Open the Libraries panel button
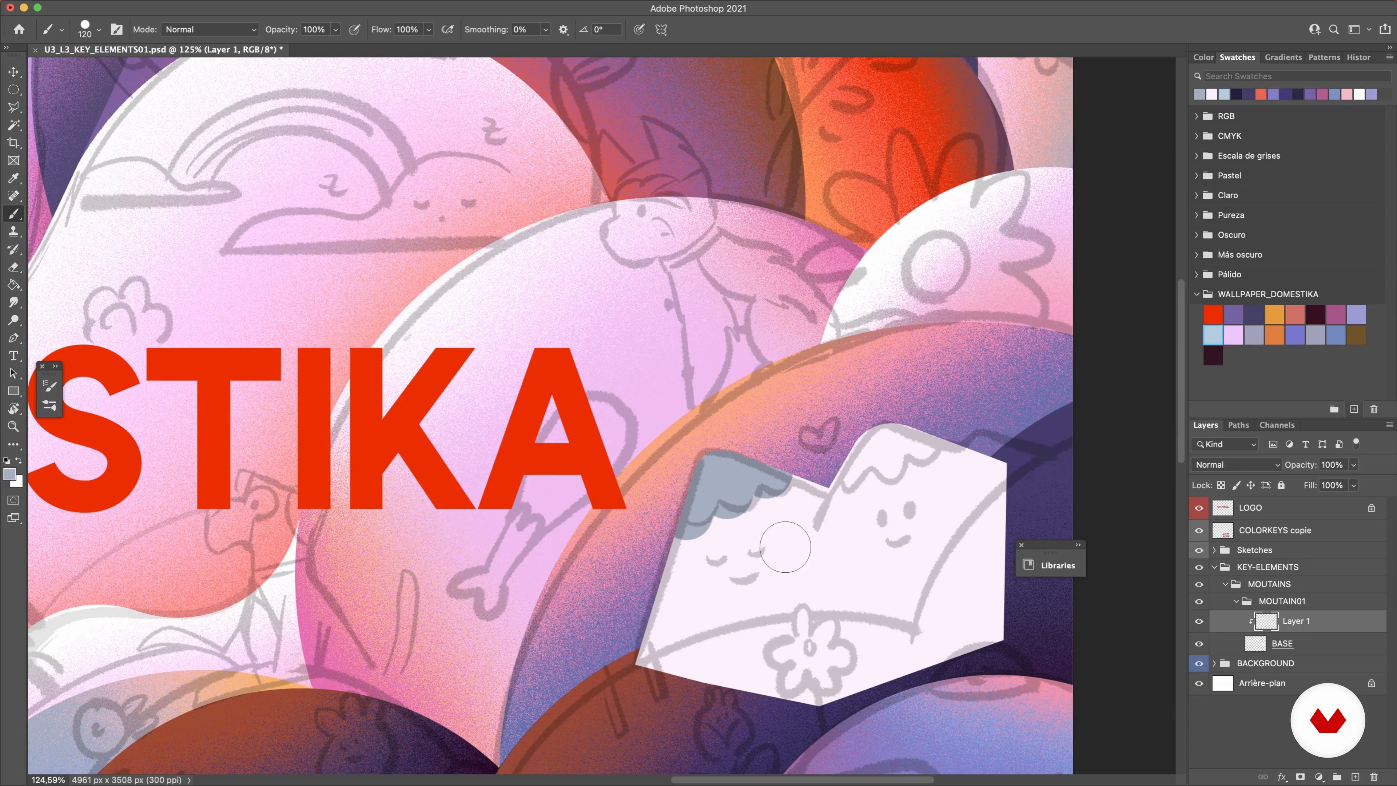Screen dimensions: 1397x786 [x=1050, y=565]
